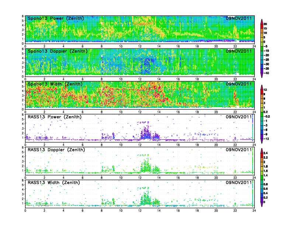Click the -40 label on the top colorbar

[266, 73]
